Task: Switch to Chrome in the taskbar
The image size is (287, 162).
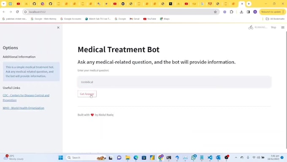Action: coord(161,158)
